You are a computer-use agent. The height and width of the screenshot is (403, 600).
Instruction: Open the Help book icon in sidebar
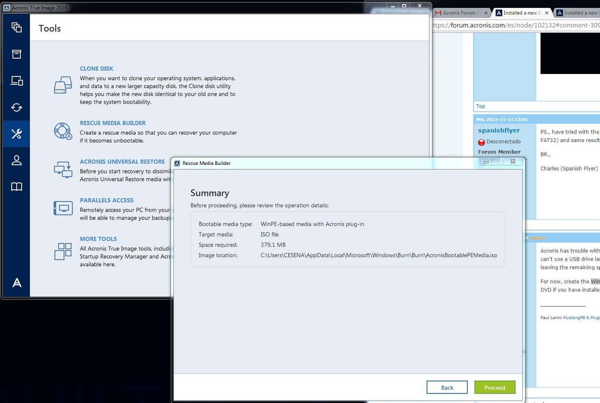[16, 187]
